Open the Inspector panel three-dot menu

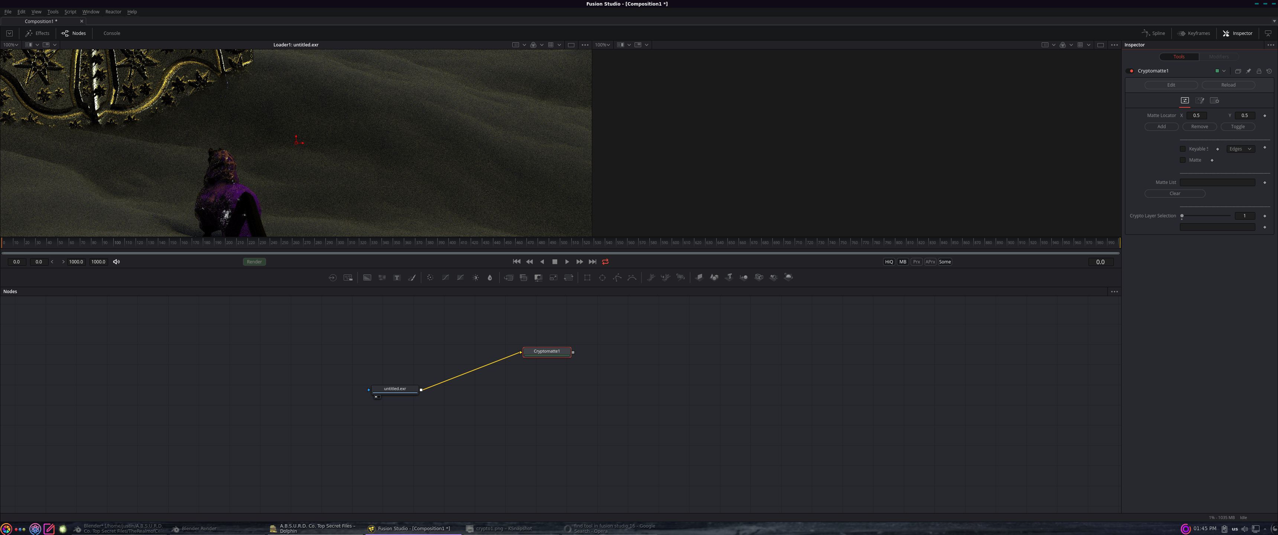click(x=1271, y=45)
